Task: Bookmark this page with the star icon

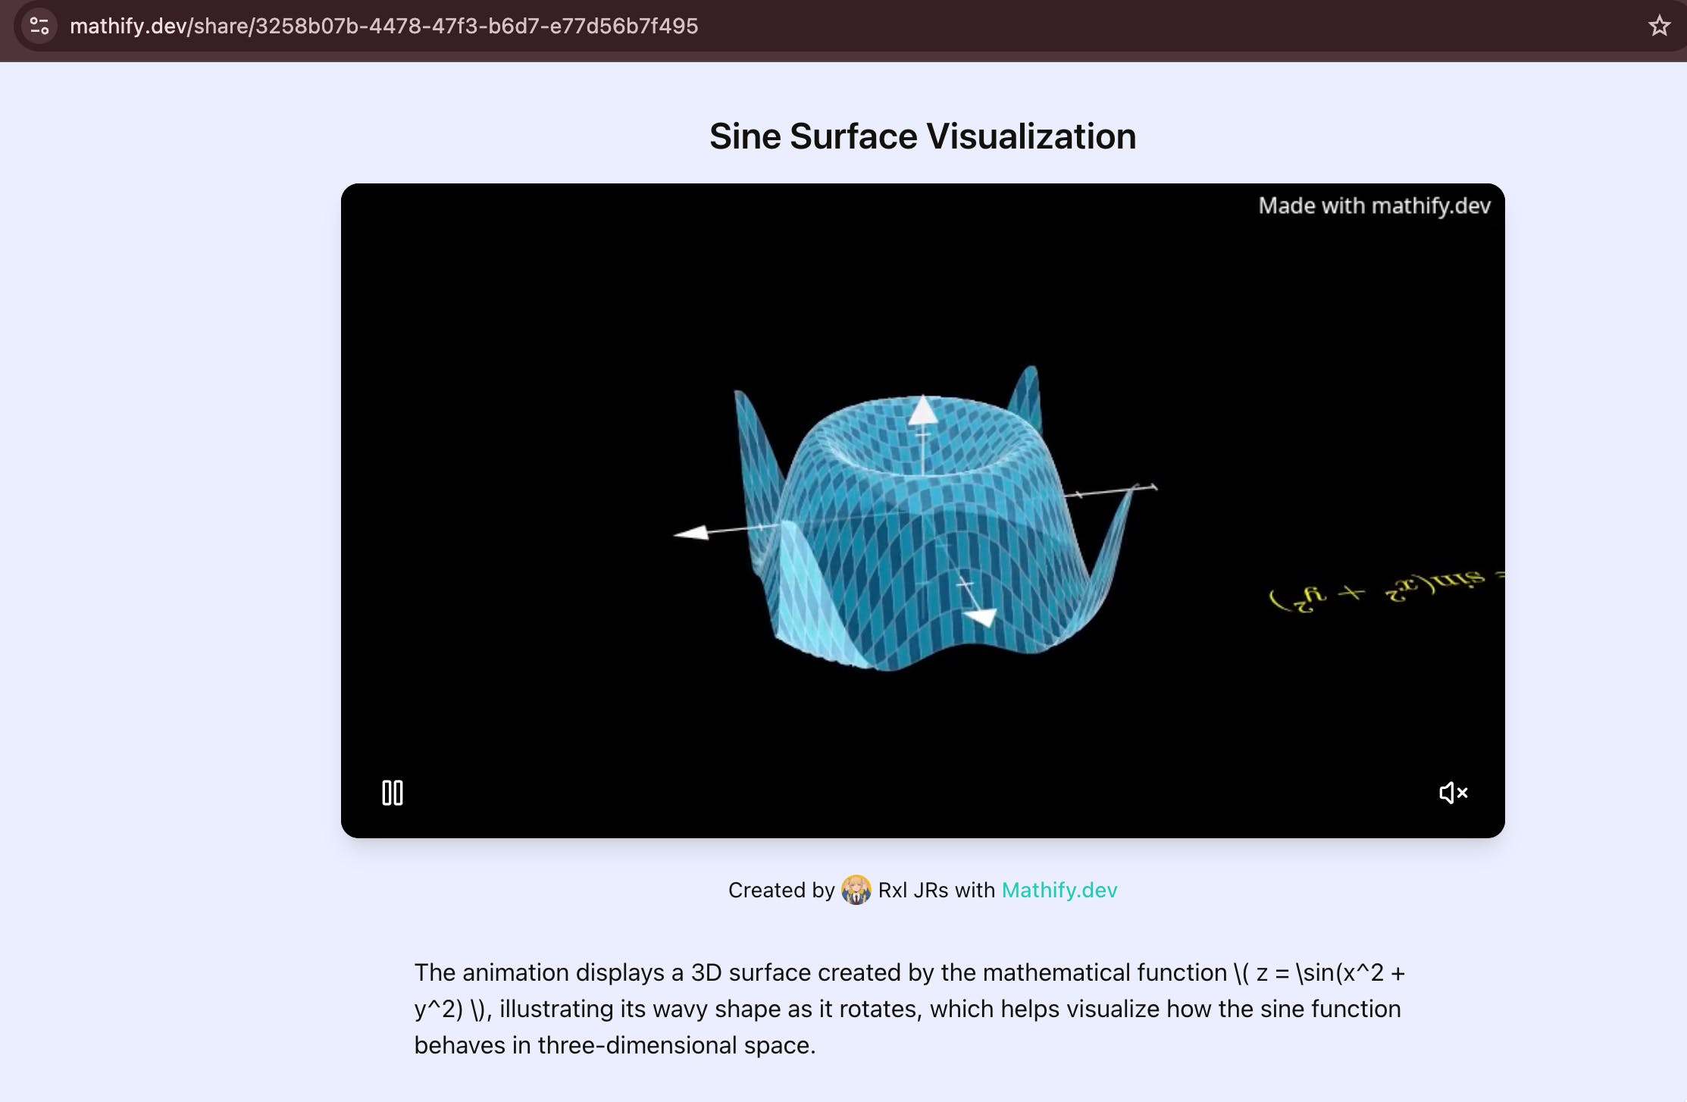Action: [1659, 26]
